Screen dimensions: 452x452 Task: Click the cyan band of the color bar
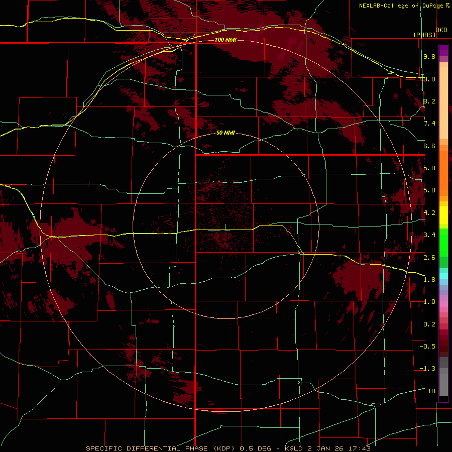pos(443,276)
